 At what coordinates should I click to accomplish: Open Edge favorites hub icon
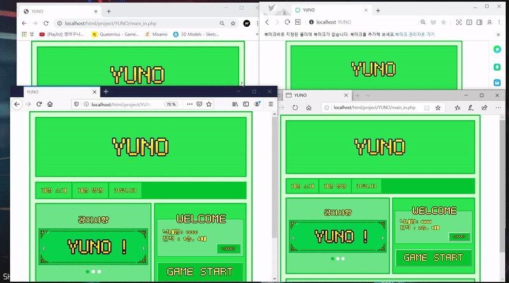pos(457,107)
